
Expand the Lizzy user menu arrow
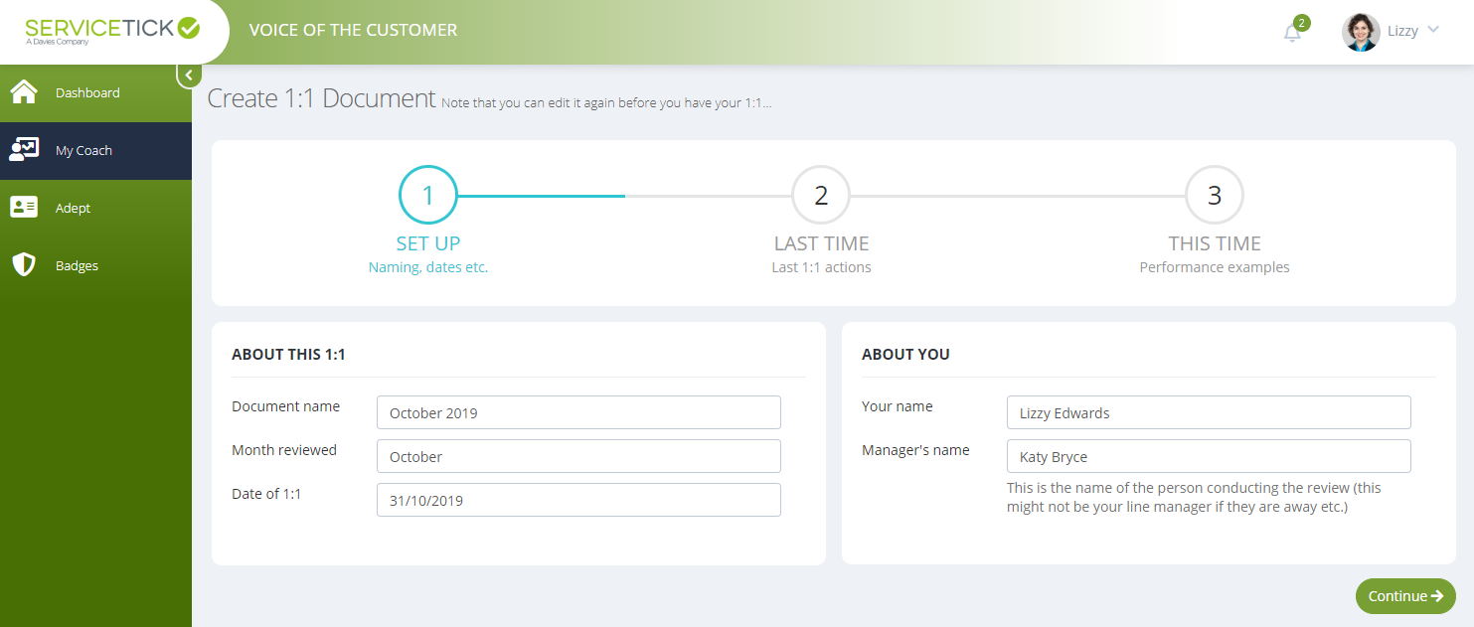coord(1433,30)
